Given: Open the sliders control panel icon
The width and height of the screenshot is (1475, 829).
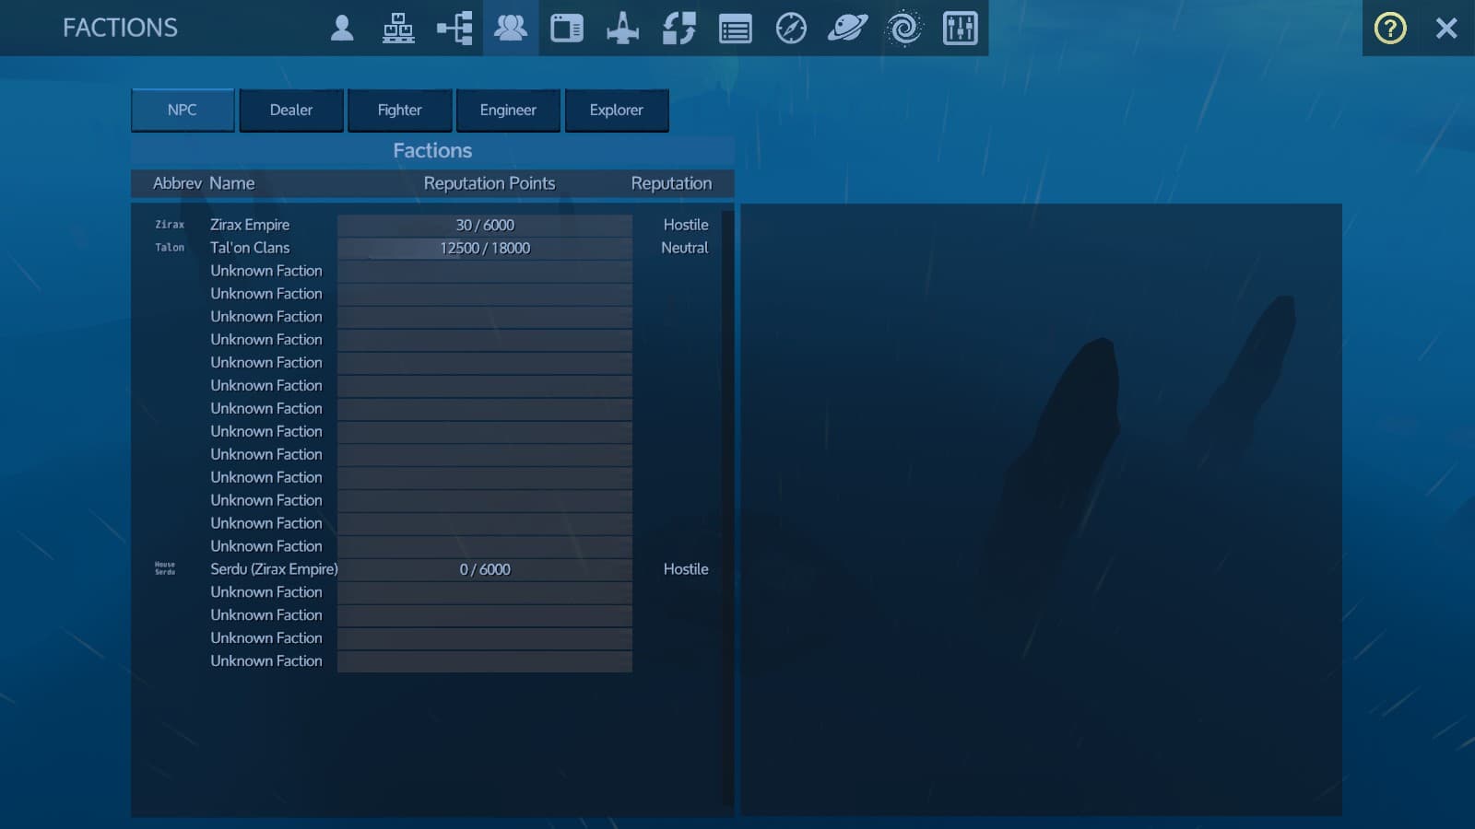Looking at the screenshot, I should pos(961,28).
